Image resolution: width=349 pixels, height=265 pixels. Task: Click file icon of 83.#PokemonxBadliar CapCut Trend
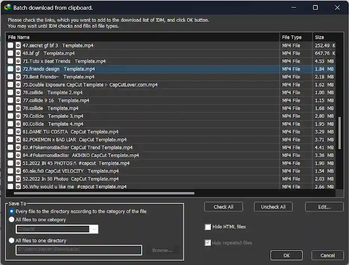point(18,147)
